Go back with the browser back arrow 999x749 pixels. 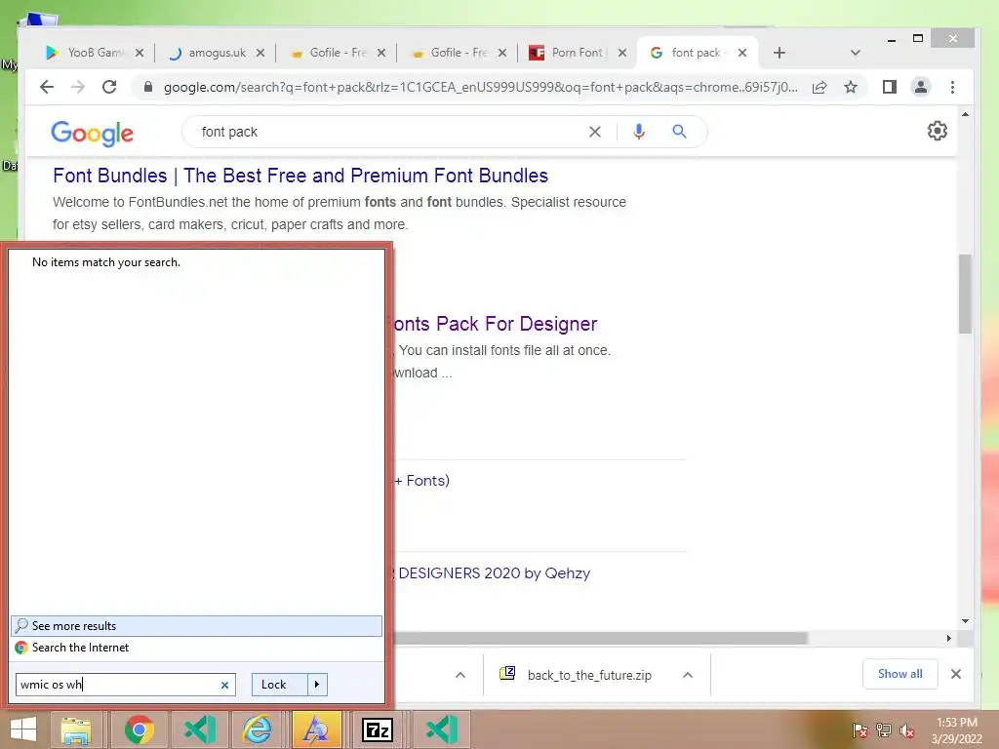coord(47,87)
